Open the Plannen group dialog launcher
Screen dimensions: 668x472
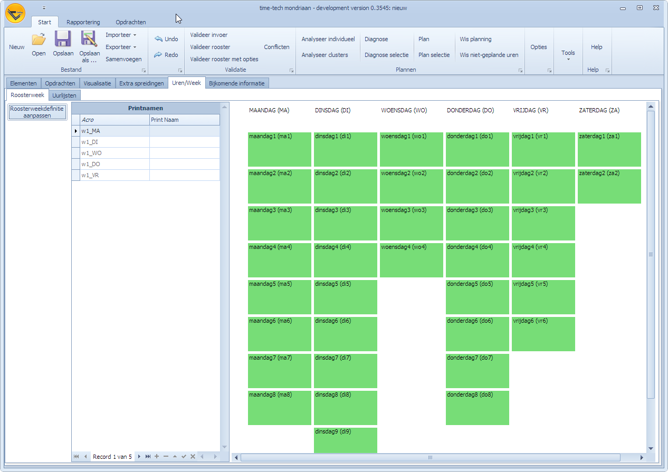click(520, 70)
